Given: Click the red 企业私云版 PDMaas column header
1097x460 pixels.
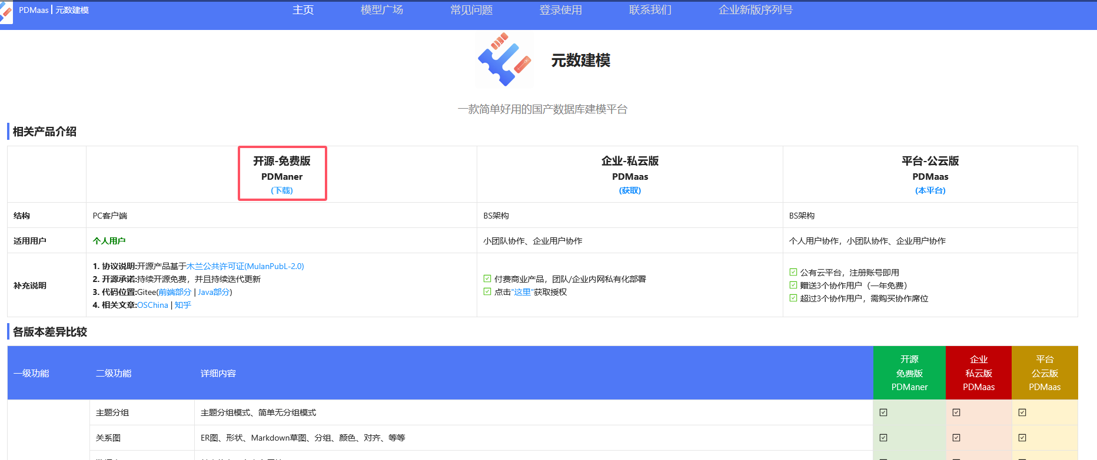Looking at the screenshot, I should (979, 373).
